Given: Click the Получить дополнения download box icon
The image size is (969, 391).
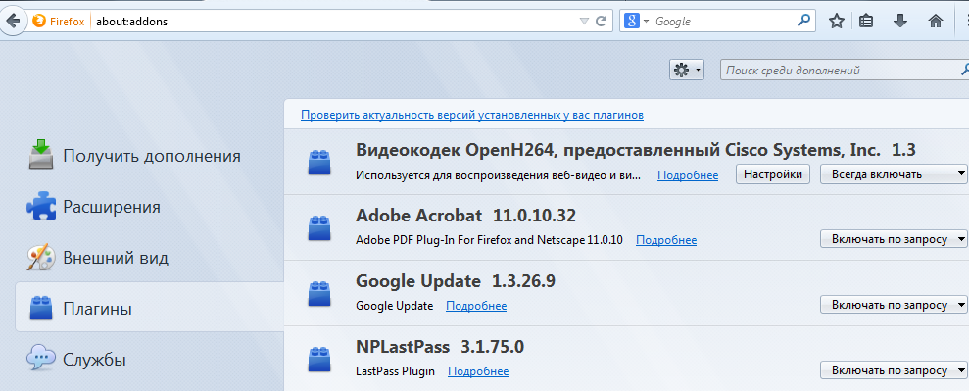Looking at the screenshot, I should coord(41,155).
